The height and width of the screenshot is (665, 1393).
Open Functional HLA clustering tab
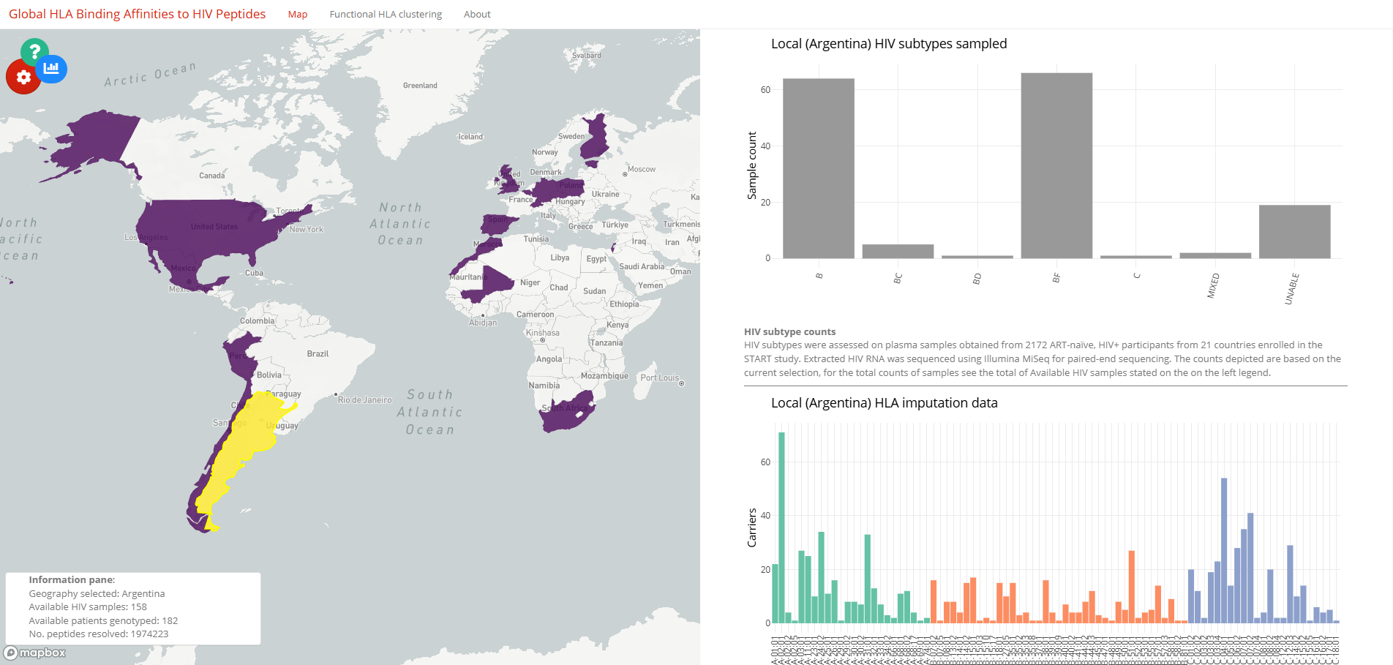pos(386,14)
